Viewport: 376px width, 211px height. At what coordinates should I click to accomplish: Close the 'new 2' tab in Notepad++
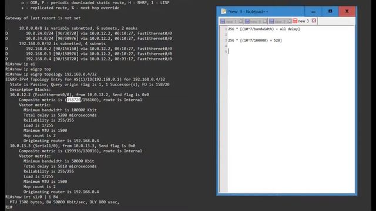(290, 21)
